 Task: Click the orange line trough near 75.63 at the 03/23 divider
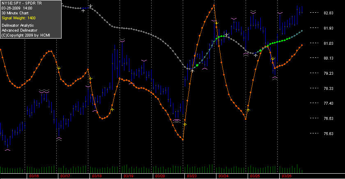tap(183, 140)
